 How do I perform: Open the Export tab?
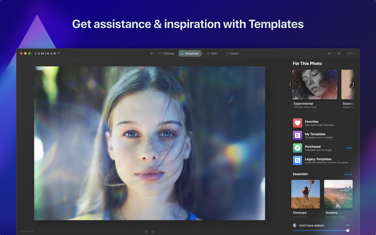tap(232, 53)
